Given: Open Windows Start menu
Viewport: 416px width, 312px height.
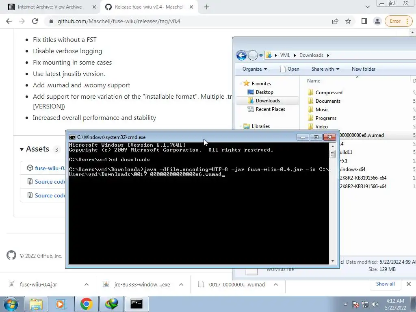Looking at the screenshot, I should (x=11, y=304).
